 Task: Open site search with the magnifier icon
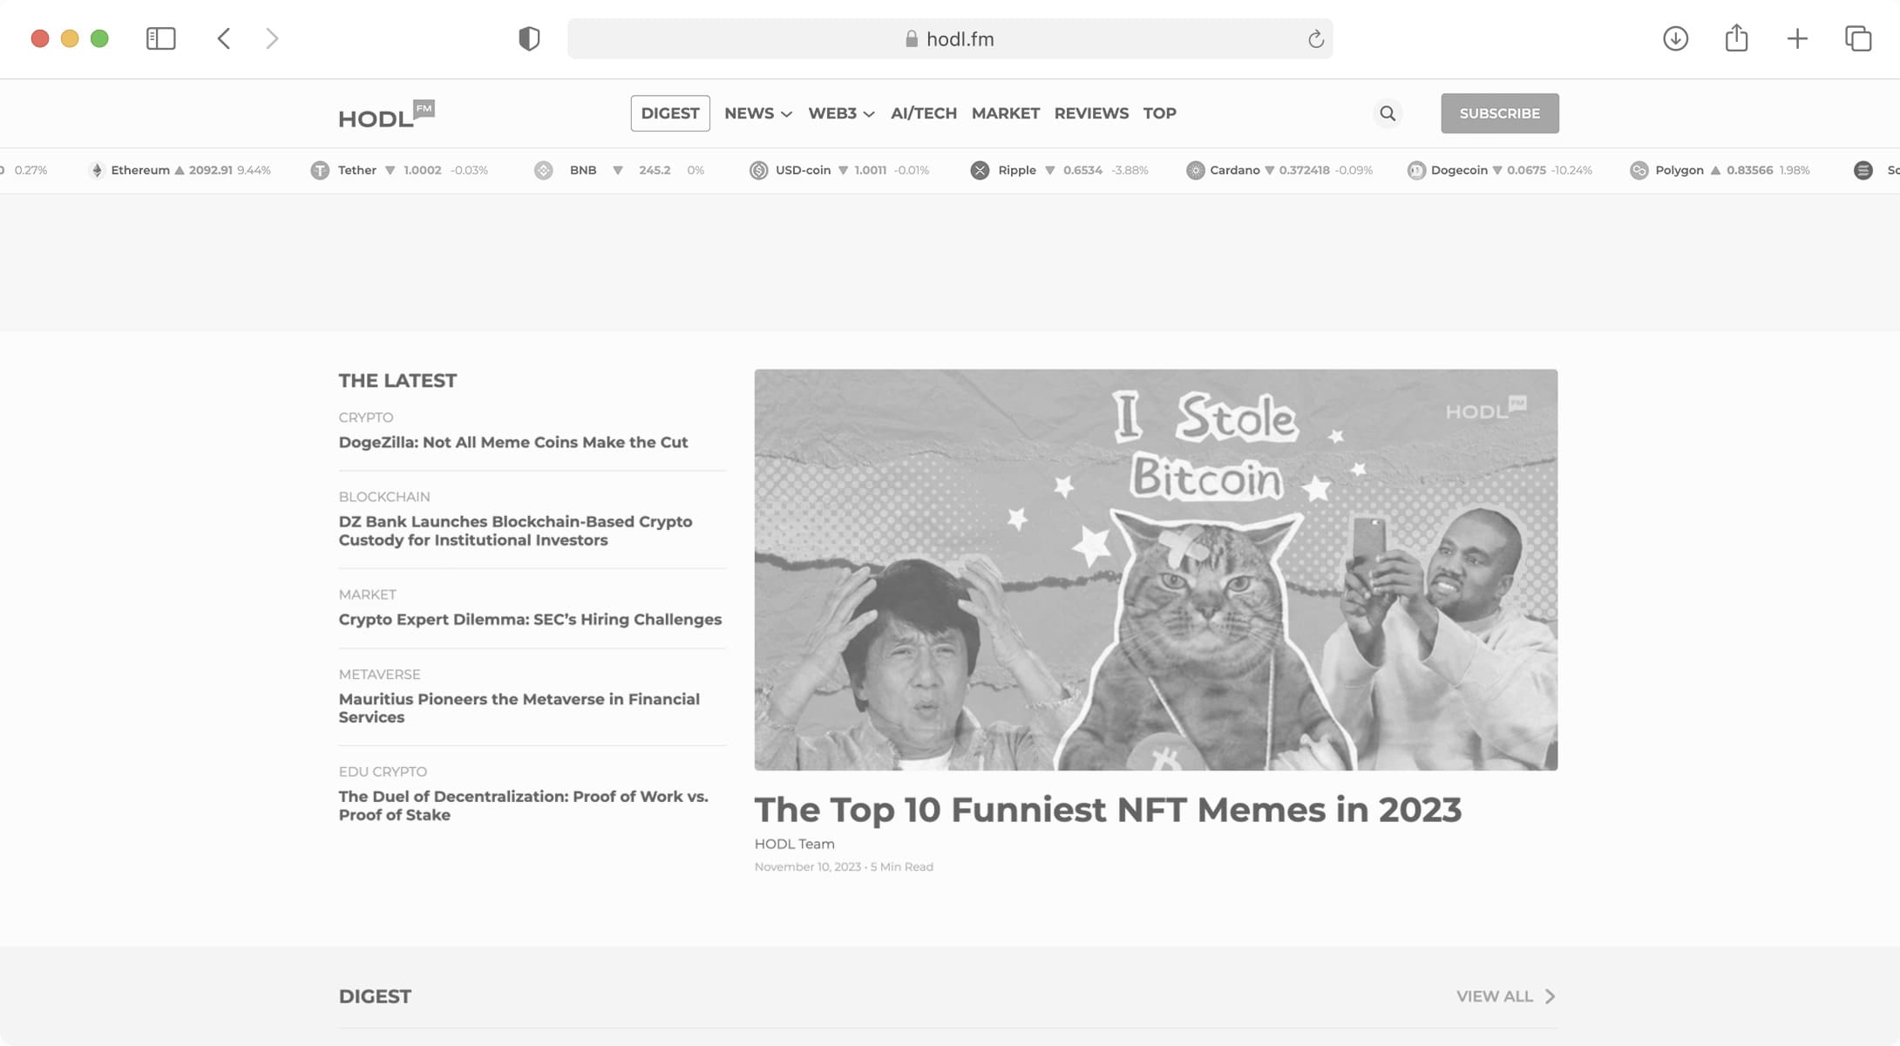[1388, 113]
